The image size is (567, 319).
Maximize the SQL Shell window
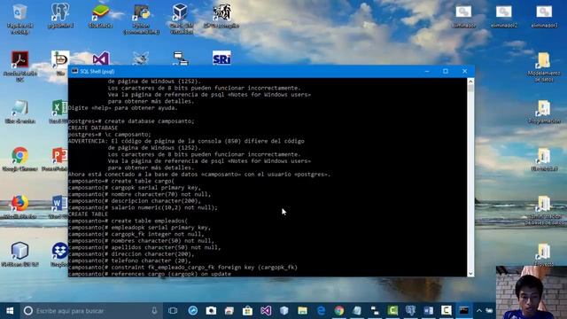[x=446, y=71]
